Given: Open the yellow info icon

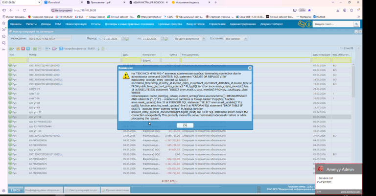Looking at the screenshot, I should point(309,24).
